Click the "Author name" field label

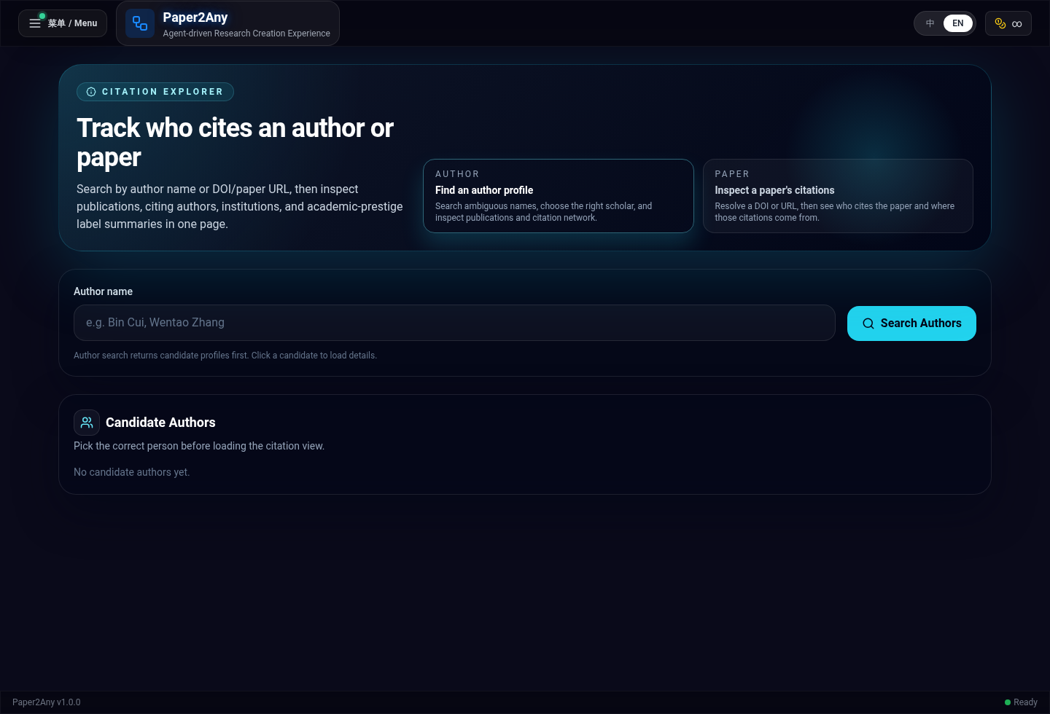[x=103, y=291]
